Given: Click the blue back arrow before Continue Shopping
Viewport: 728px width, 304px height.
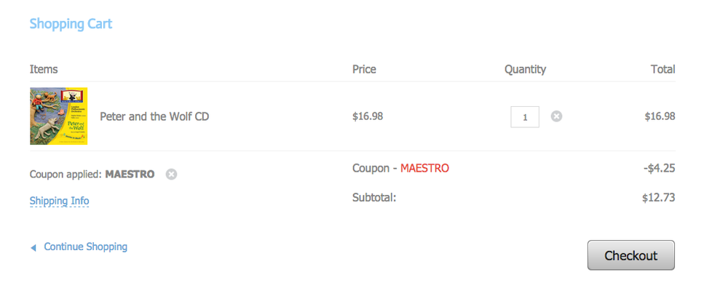Looking at the screenshot, I should coord(33,248).
